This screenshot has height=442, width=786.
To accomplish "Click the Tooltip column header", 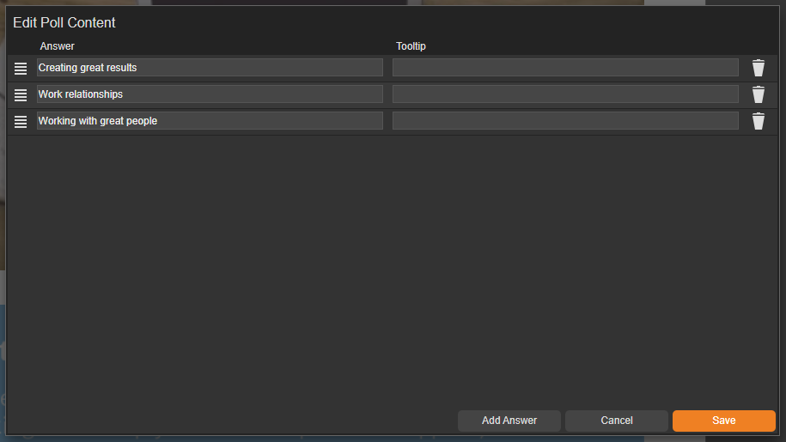I will tap(411, 46).
